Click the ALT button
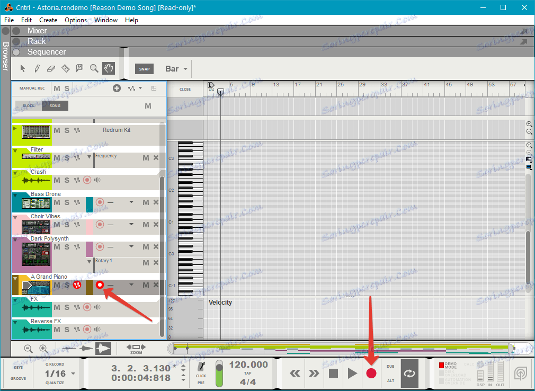 (x=391, y=381)
